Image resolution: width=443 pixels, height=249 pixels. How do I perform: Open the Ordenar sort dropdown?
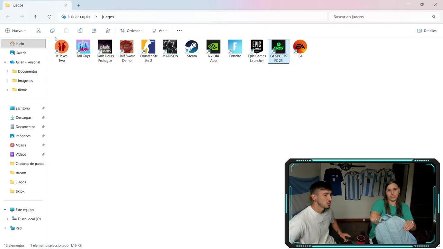[132, 31]
